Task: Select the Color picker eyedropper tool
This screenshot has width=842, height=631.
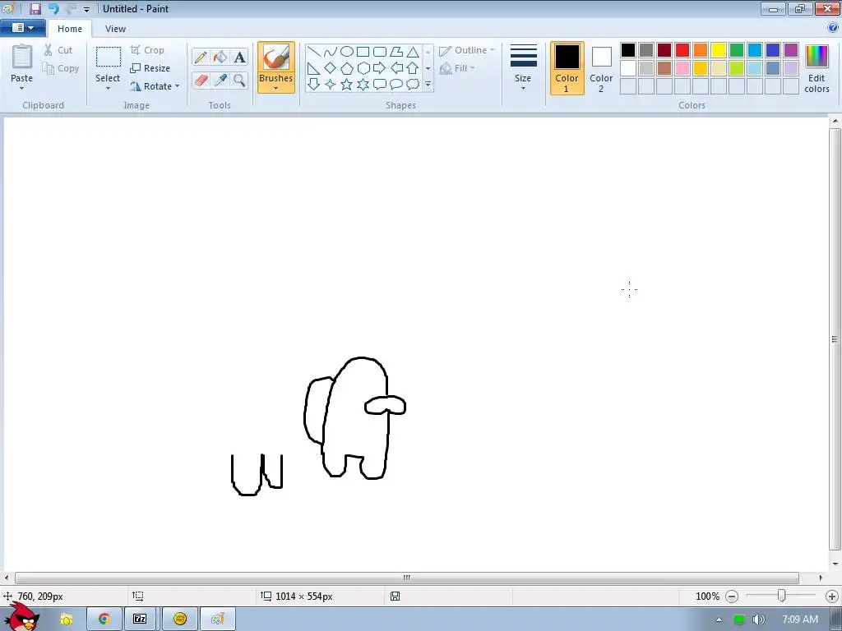Action: (220, 80)
